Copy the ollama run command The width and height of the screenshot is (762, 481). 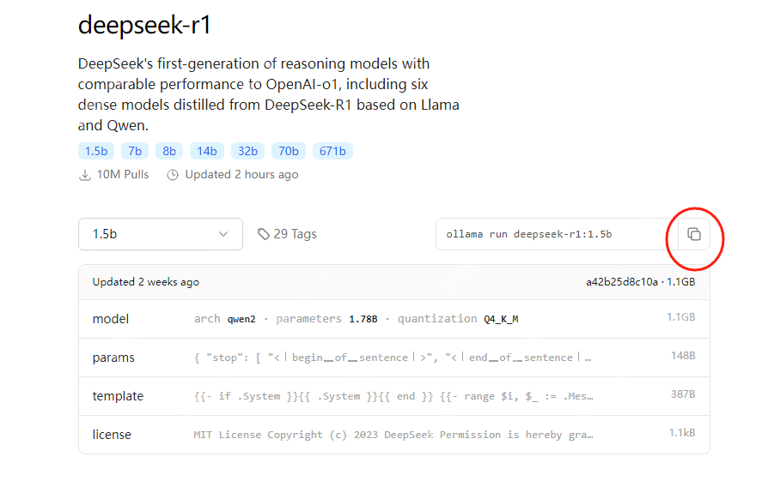(693, 234)
